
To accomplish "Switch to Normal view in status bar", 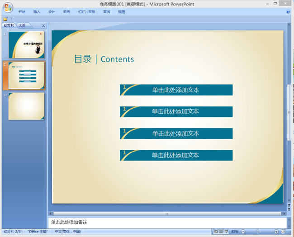I will 216,232.
